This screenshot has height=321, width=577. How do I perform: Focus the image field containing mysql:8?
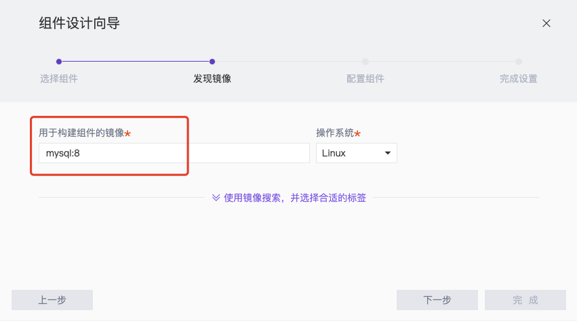pyautogui.click(x=174, y=153)
